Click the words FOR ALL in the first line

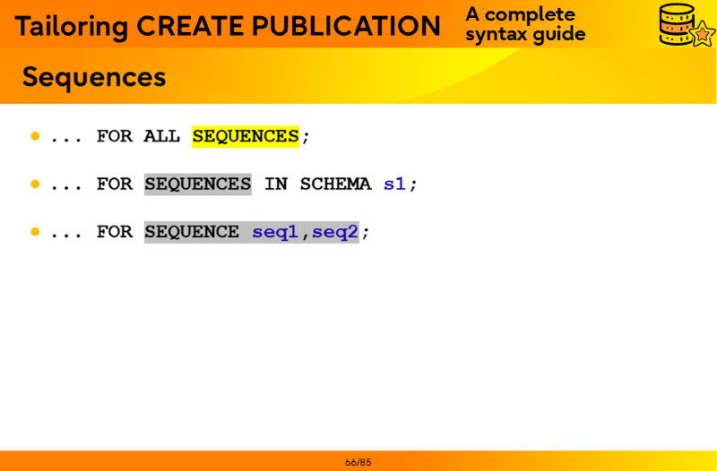138,136
